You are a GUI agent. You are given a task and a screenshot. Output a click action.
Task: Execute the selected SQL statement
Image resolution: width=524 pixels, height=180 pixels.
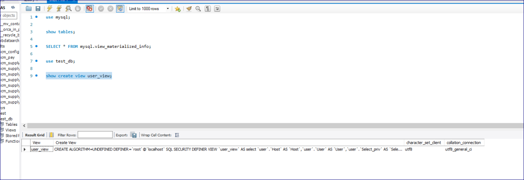pyautogui.click(x=50, y=9)
